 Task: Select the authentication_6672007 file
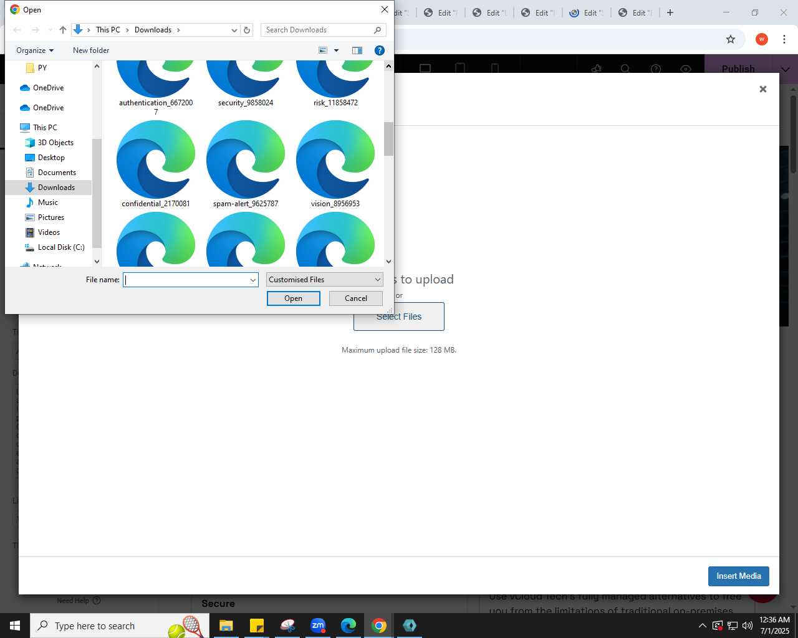pos(156,87)
